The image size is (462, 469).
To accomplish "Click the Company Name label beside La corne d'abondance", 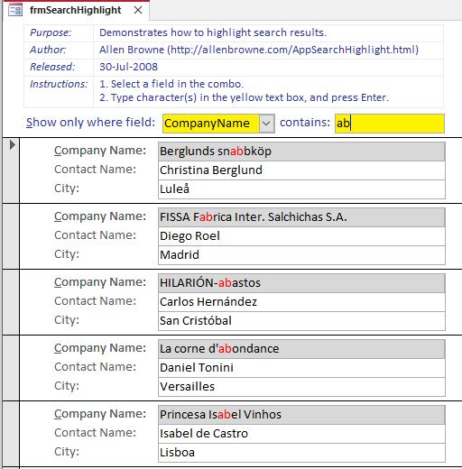I will click(100, 348).
